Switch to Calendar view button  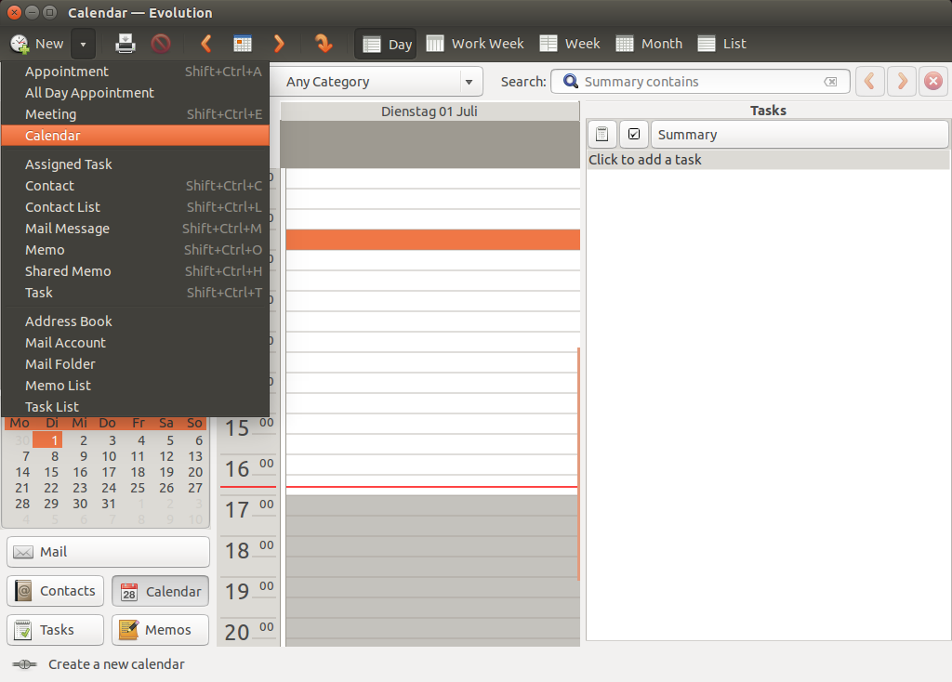pos(160,591)
